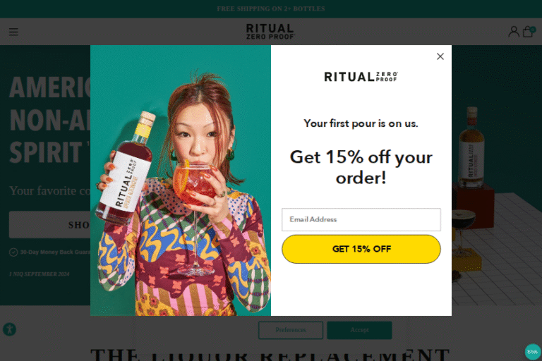Screen dimensions: 542x361
Task: Open the hamburger navigation menu
Action: [13, 32]
